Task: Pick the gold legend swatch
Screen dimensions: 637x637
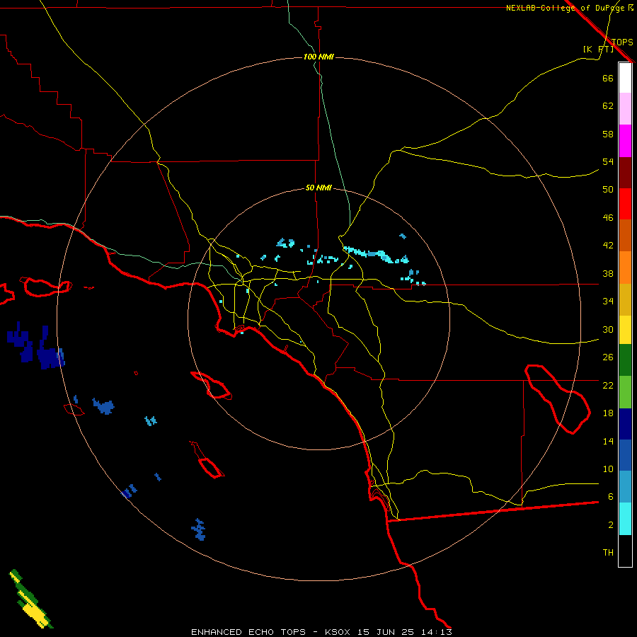Action: coord(625,300)
